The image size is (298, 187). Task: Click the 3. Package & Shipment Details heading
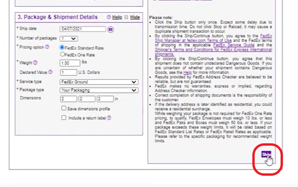point(57,17)
